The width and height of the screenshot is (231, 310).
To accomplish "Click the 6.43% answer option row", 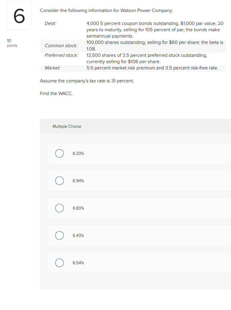I will click(x=135, y=235).
